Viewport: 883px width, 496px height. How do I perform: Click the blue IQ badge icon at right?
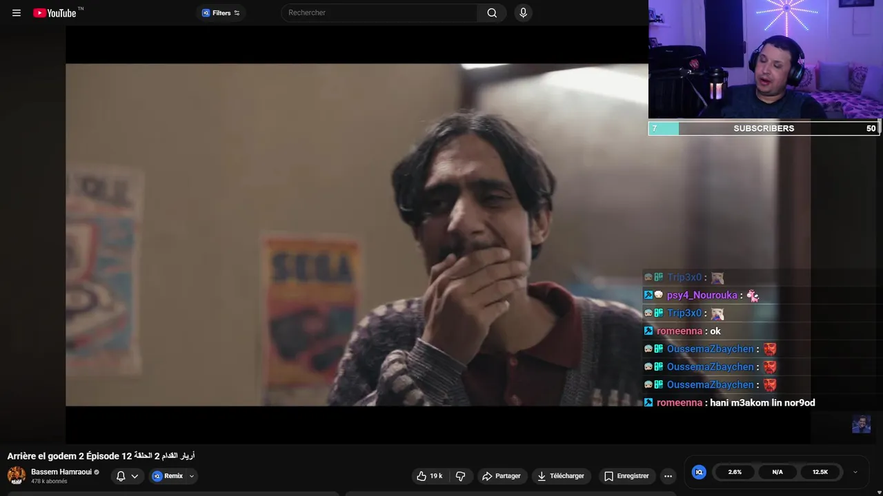coord(699,472)
